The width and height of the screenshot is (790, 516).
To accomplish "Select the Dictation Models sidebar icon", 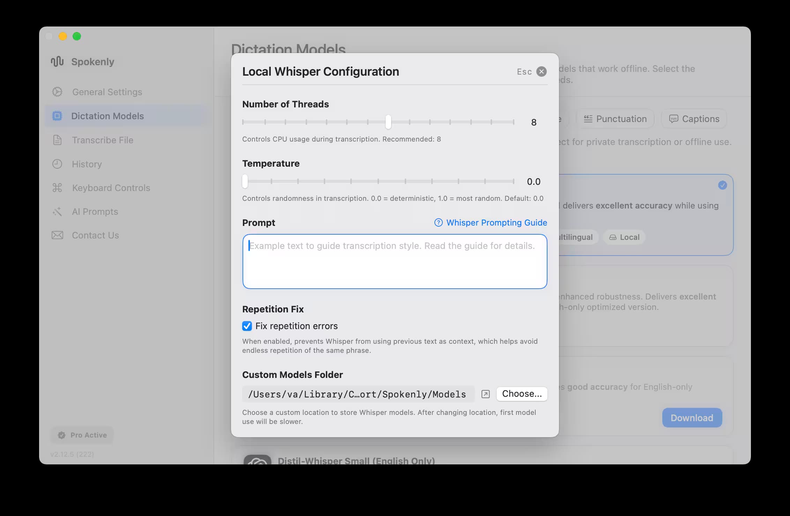I will pyautogui.click(x=57, y=115).
